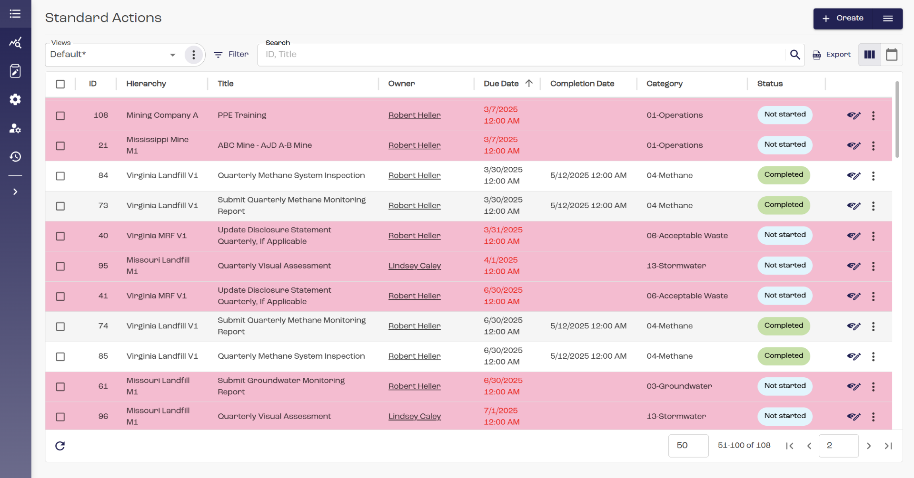Open the Filter panel
This screenshot has width=914, height=478.
[231, 55]
